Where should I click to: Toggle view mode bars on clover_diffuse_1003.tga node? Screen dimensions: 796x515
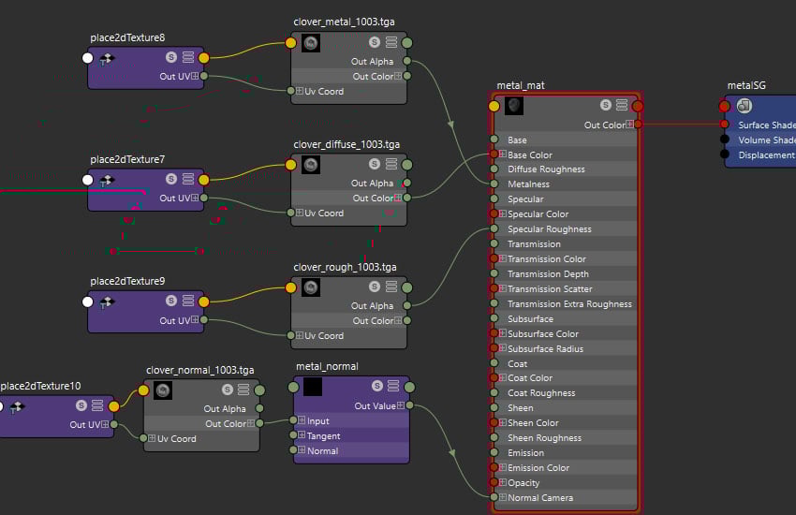(391, 164)
